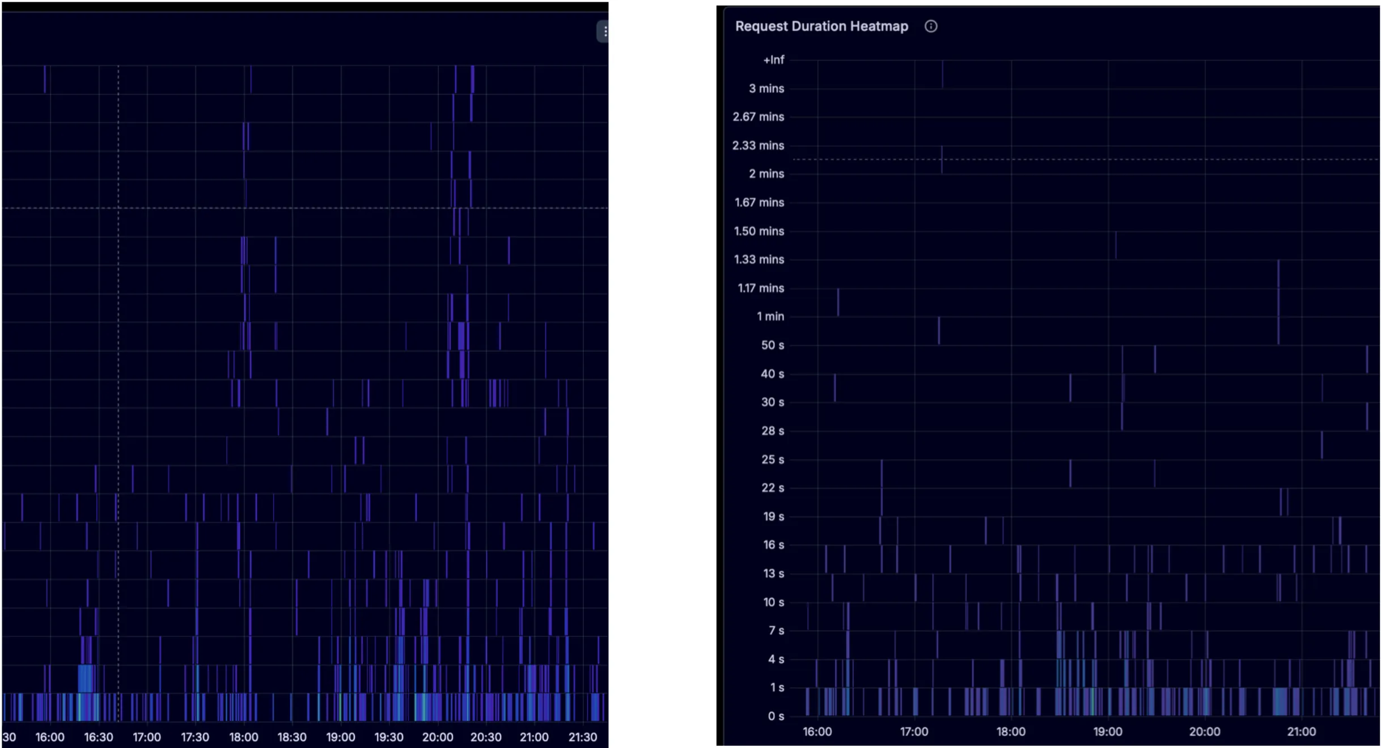Click the 2.33 mins axis label
1381x748 pixels.
[x=759, y=146]
